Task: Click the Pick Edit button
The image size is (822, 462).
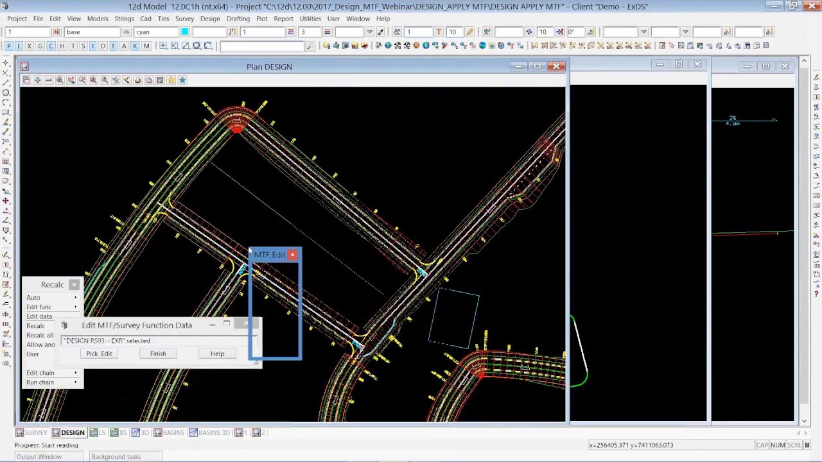Action: coord(99,354)
